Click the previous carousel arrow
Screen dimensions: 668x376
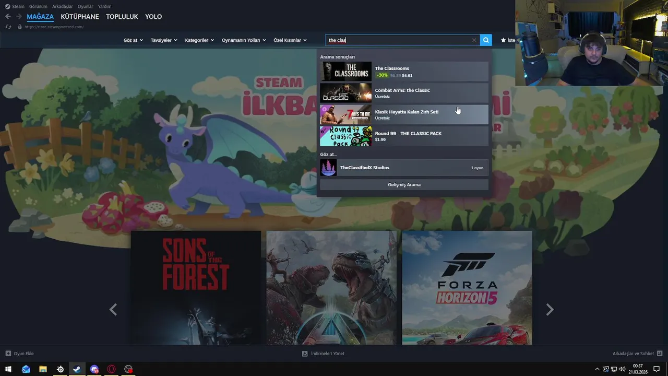pyautogui.click(x=113, y=310)
